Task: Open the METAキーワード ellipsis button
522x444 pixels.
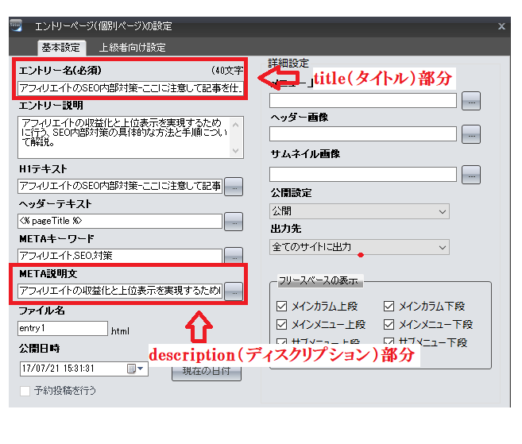Action: [234, 256]
